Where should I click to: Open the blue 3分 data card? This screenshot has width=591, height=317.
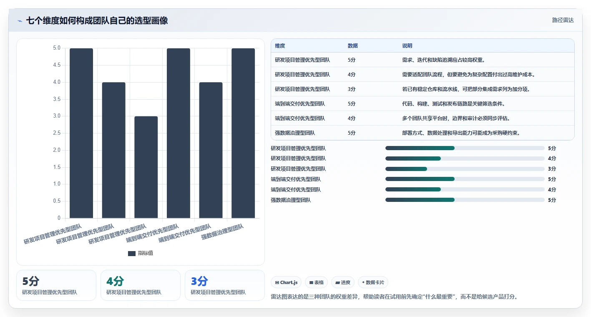(x=225, y=285)
